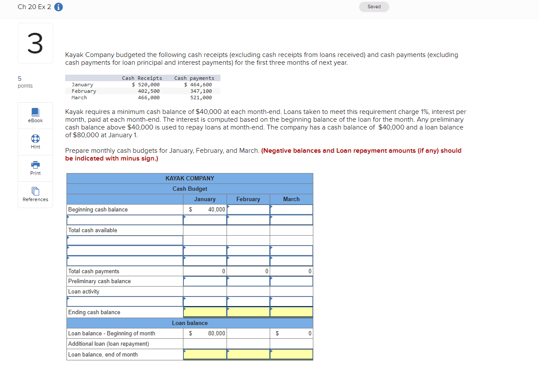Open loan activity label dropdown below Loan activity

(125, 302)
